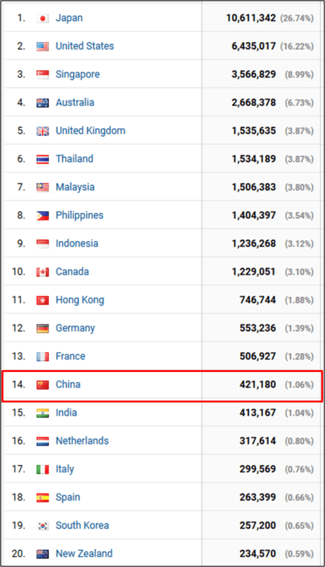Image resolution: width=325 pixels, height=567 pixels.
Task: Select the India link
Action: click(66, 413)
